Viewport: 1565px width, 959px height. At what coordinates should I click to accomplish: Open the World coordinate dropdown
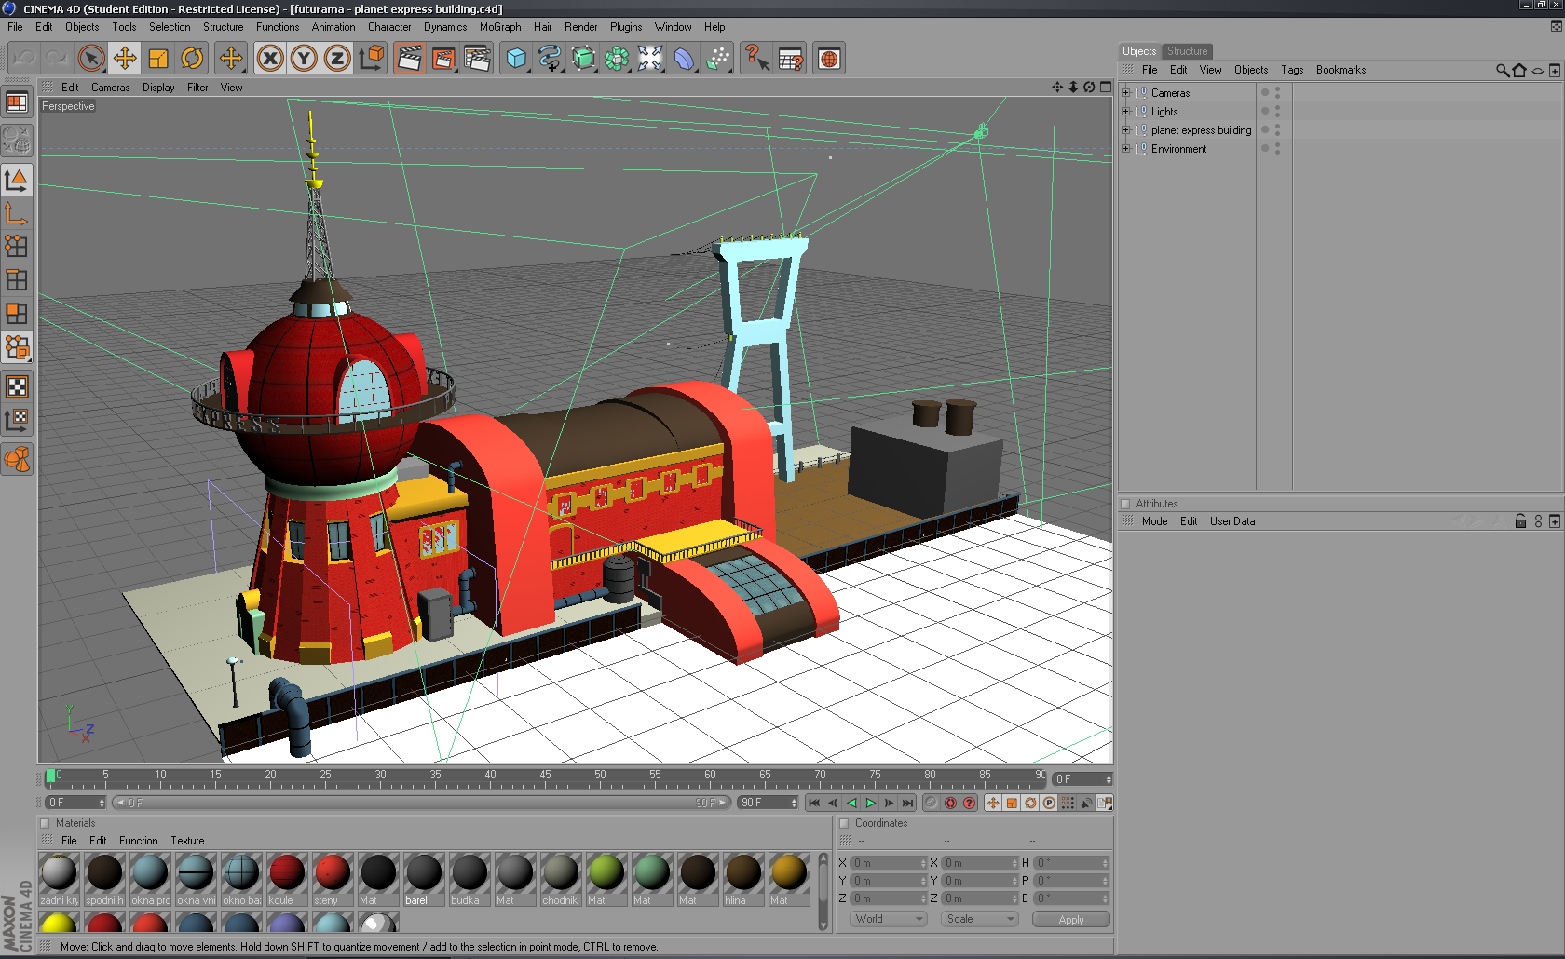point(888,919)
